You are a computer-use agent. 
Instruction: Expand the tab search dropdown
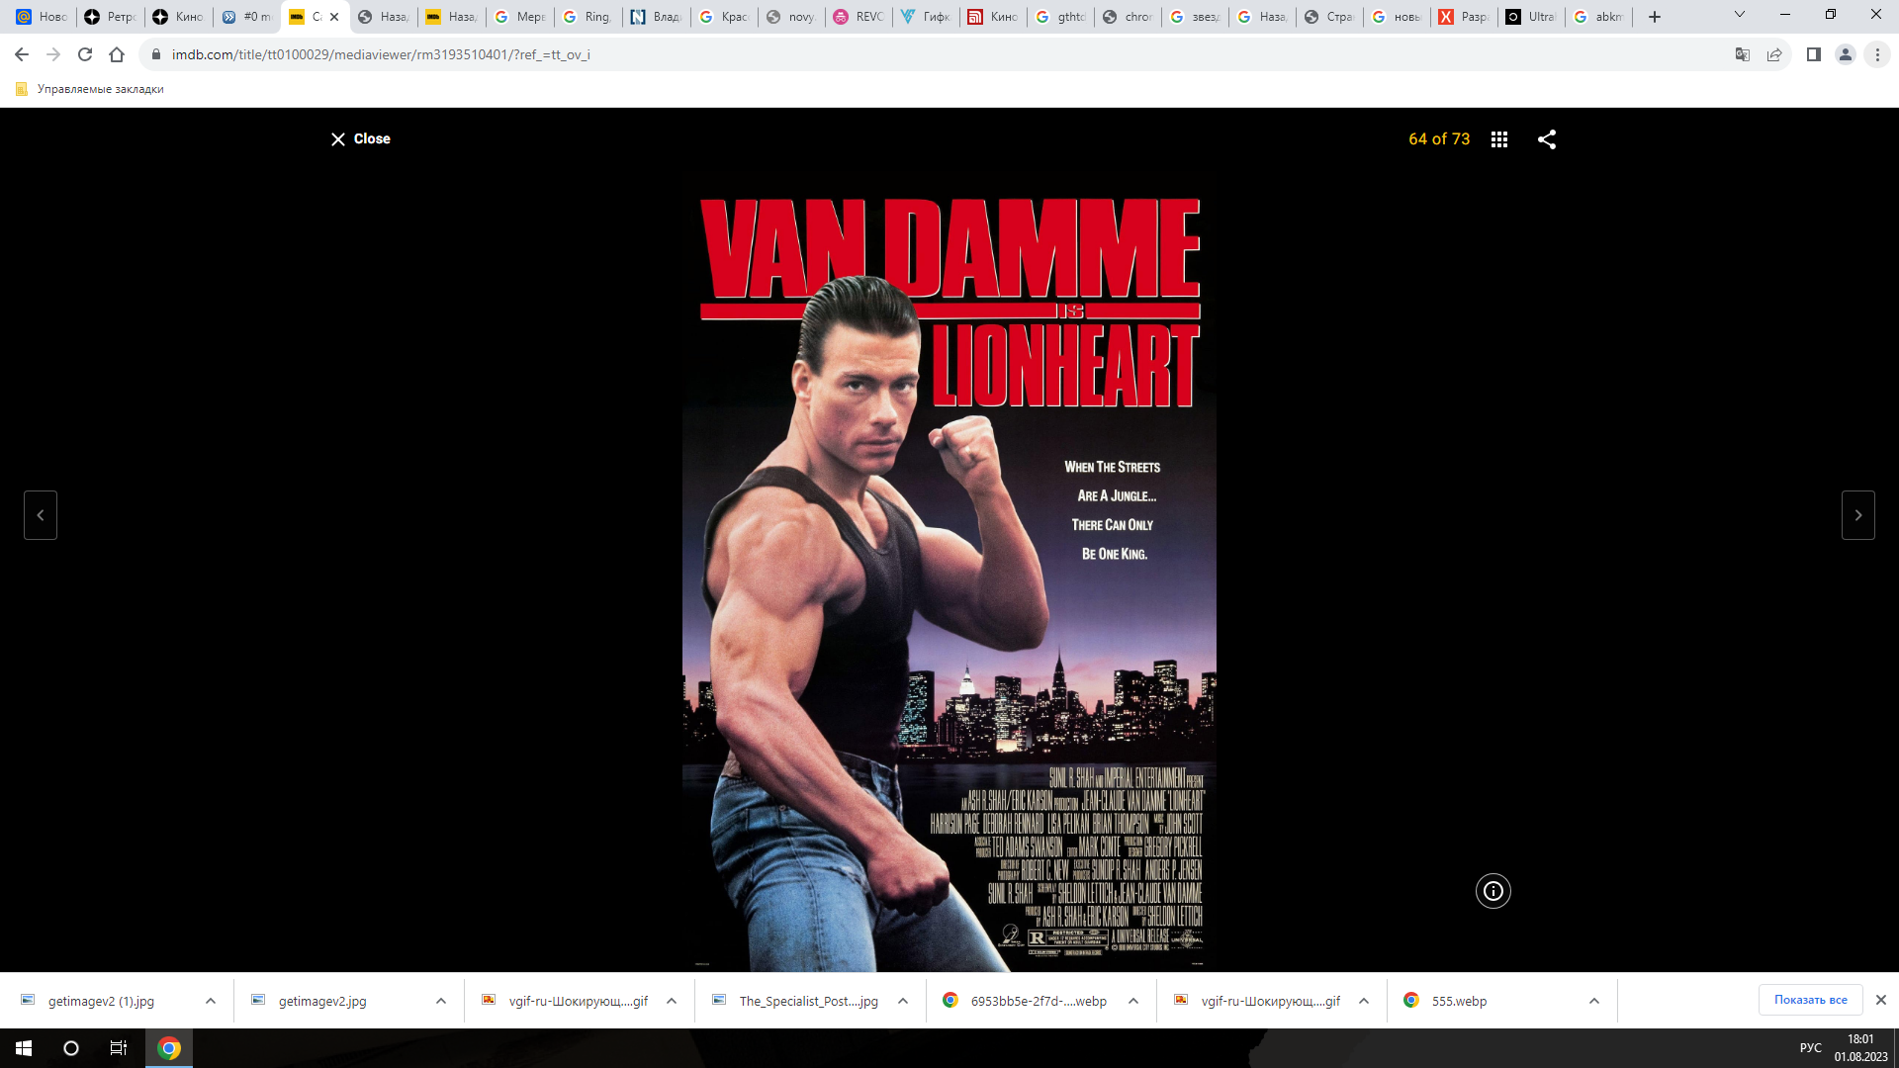[1740, 15]
